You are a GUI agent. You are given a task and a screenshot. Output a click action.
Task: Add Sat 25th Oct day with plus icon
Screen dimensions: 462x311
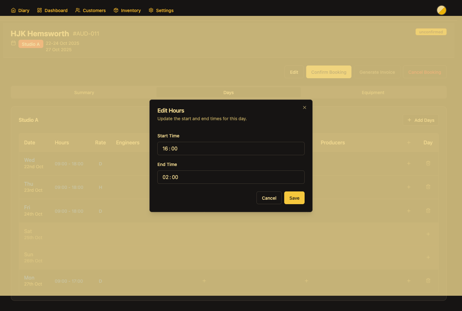point(428,234)
